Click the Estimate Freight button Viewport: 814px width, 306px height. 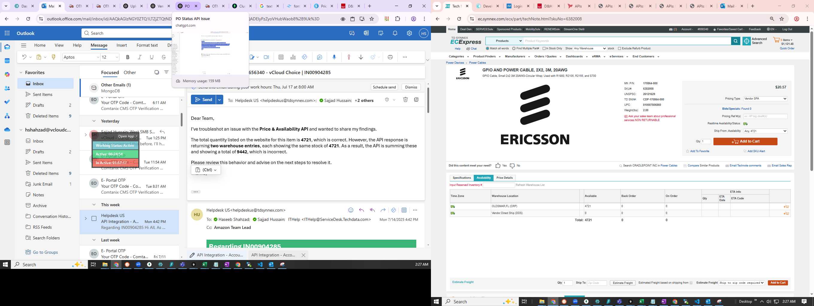click(622, 283)
